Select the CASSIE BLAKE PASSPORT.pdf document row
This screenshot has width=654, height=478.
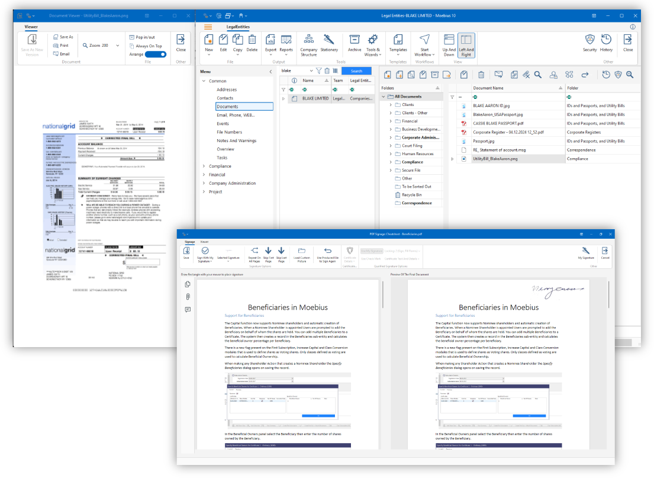pyautogui.click(x=498, y=123)
